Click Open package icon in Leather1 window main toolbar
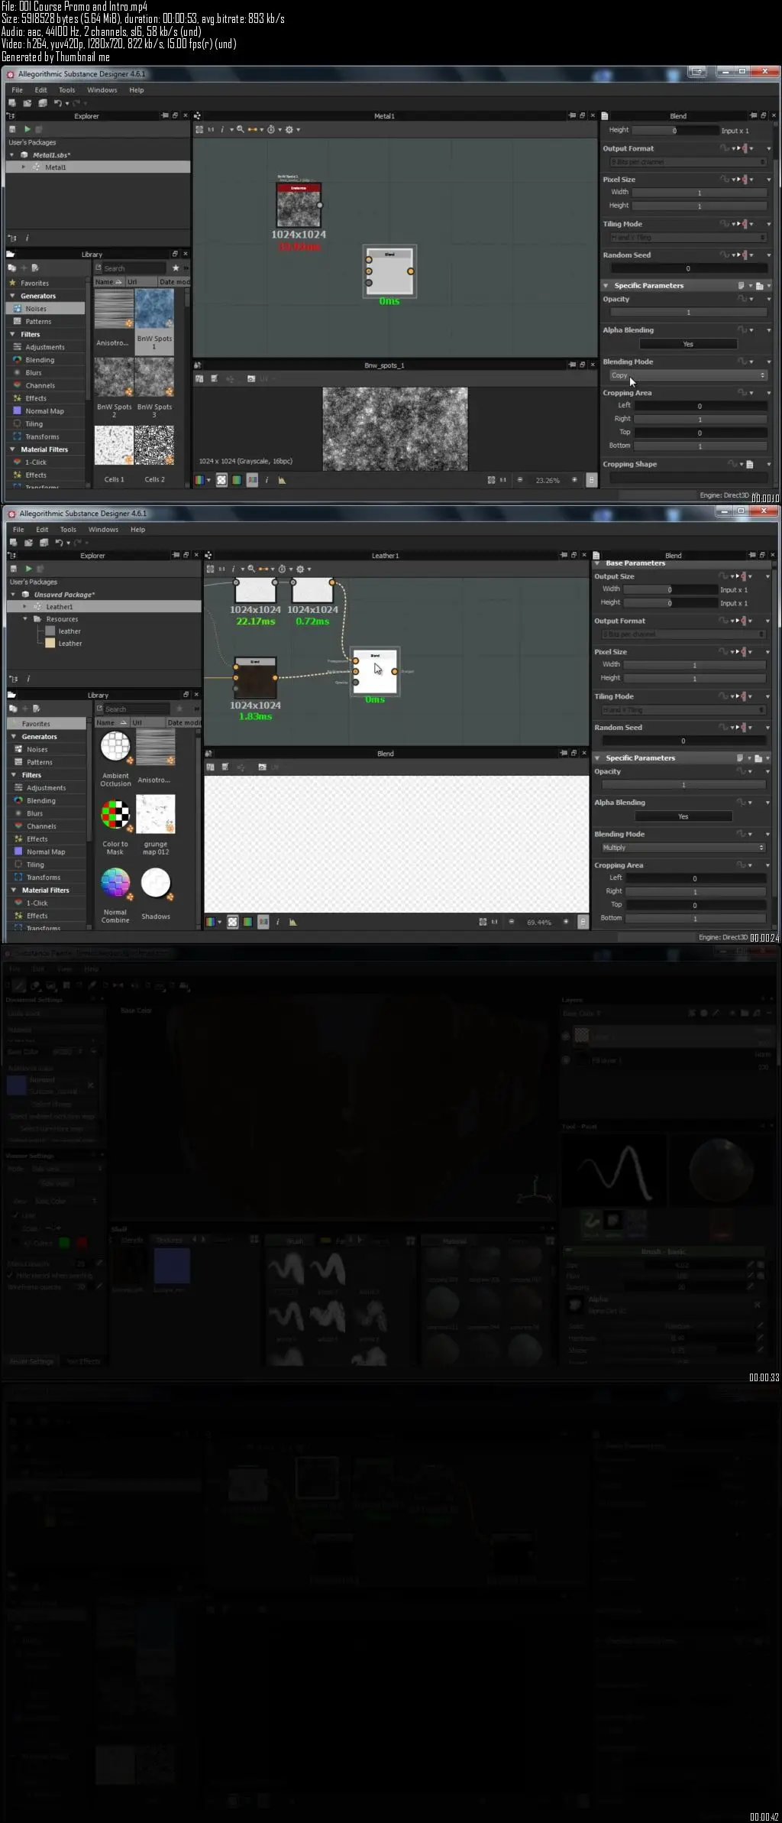Screen dimensions: 782x1823 [x=28, y=543]
